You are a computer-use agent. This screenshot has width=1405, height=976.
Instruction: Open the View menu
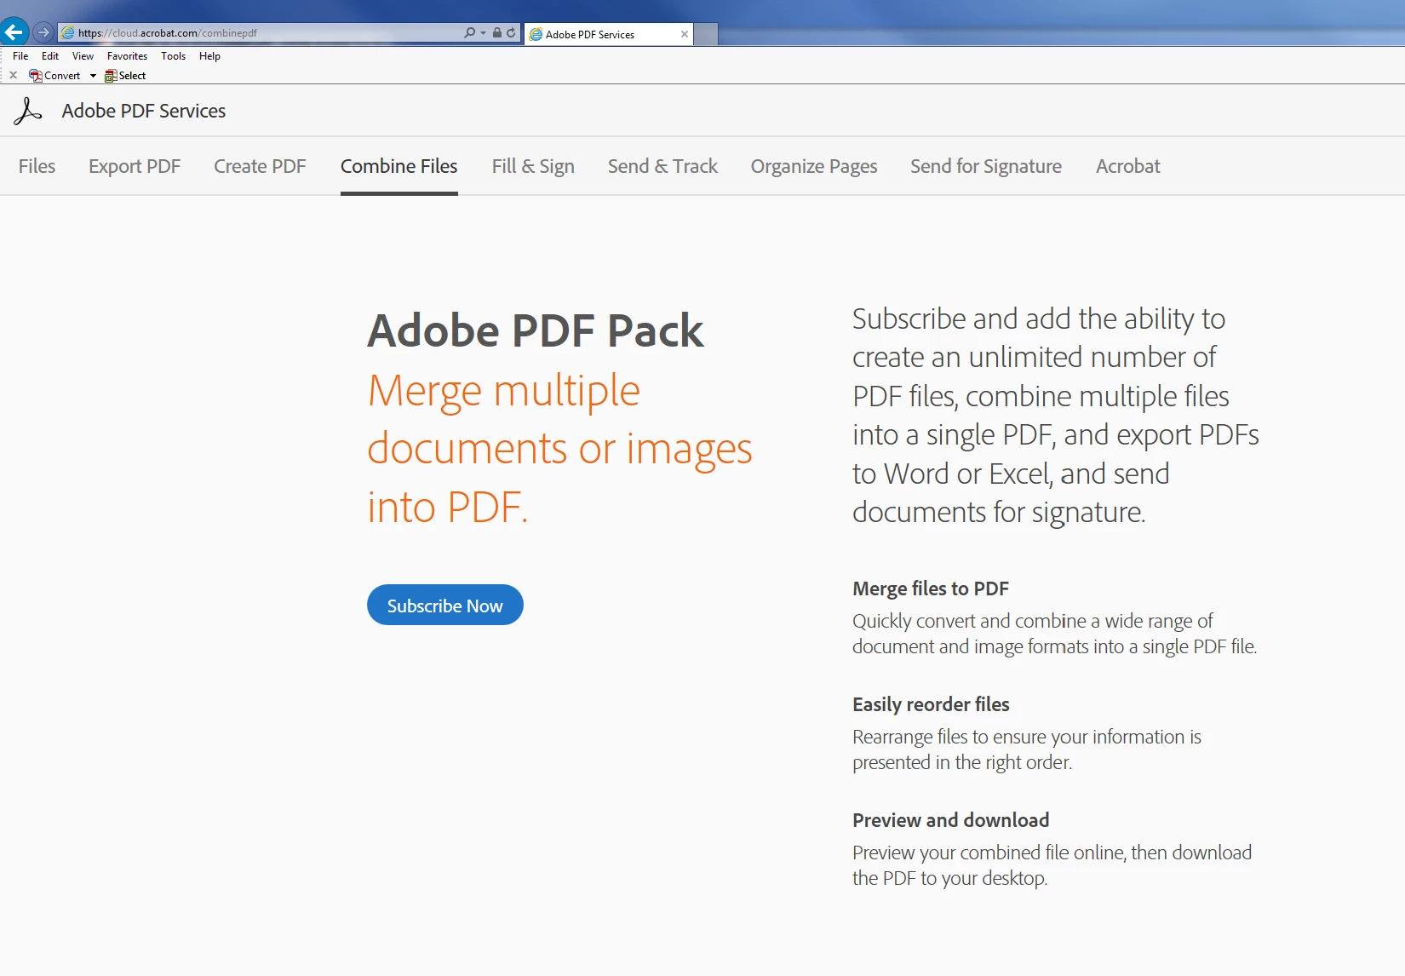coord(83,56)
